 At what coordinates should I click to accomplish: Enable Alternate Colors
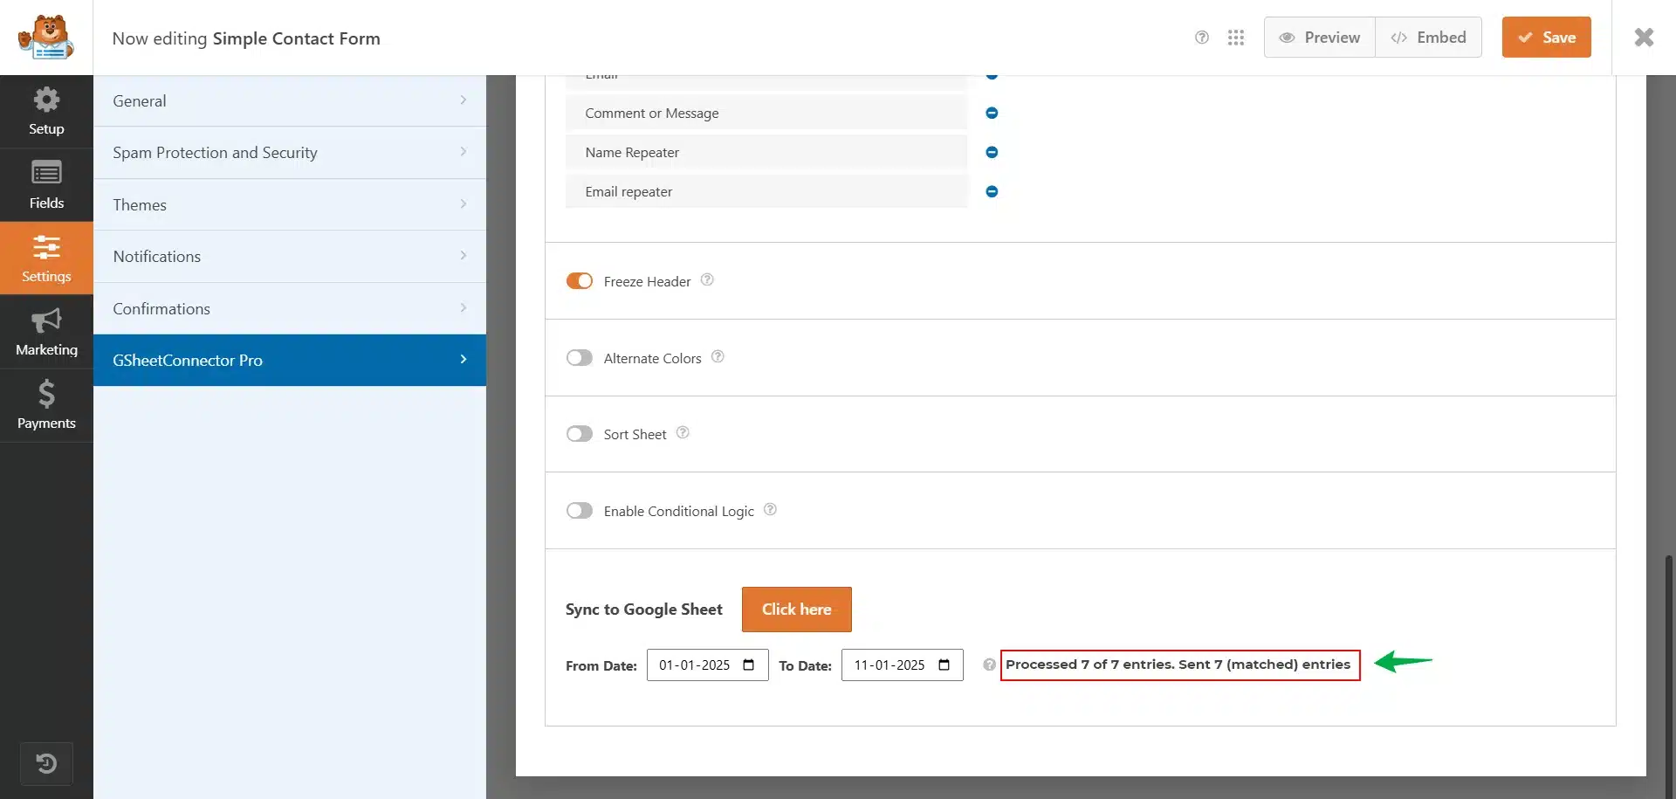click(580, 357)
